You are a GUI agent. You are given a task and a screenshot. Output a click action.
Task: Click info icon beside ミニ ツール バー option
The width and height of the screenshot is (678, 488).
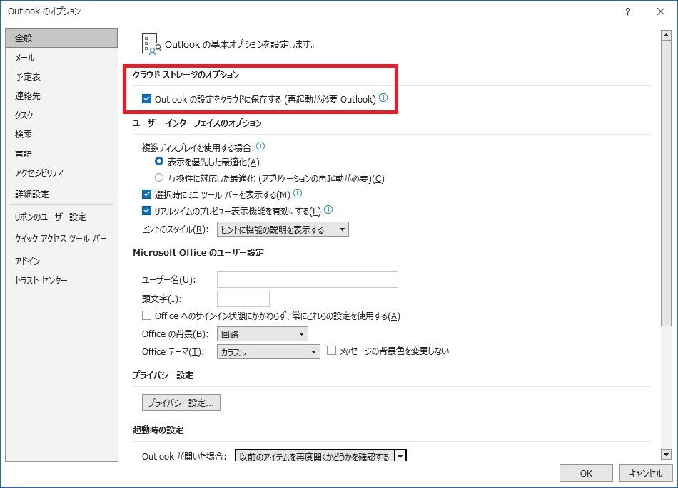click(x=298, y=193)
